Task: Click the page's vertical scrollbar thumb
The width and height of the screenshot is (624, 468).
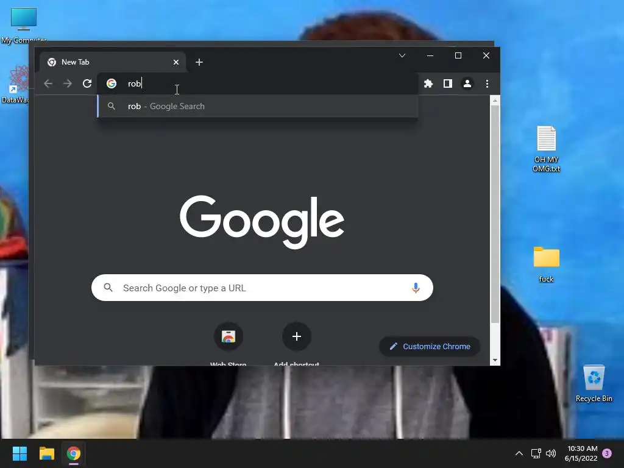Action: coord(495,214)
